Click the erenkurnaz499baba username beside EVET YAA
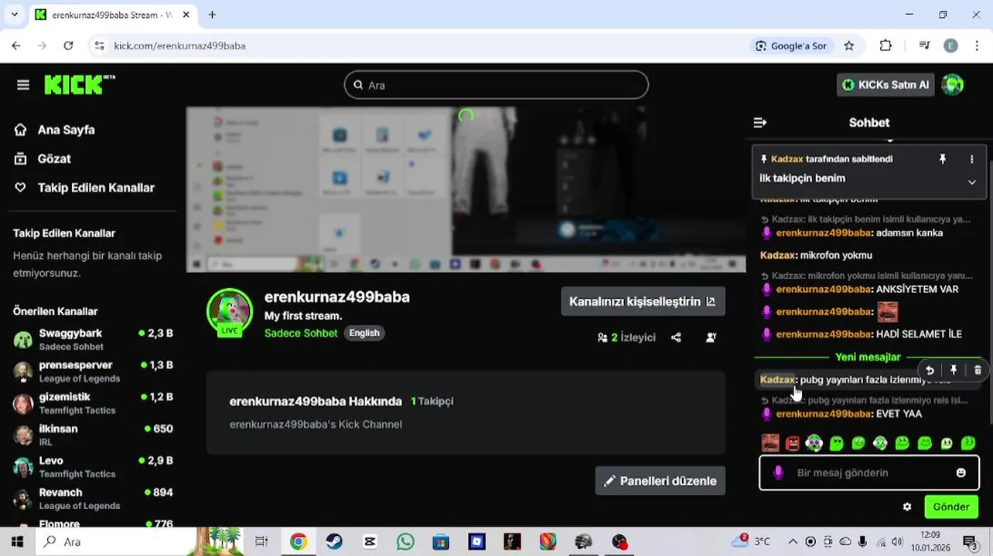The image size is (993, 556). coord(824,414)
